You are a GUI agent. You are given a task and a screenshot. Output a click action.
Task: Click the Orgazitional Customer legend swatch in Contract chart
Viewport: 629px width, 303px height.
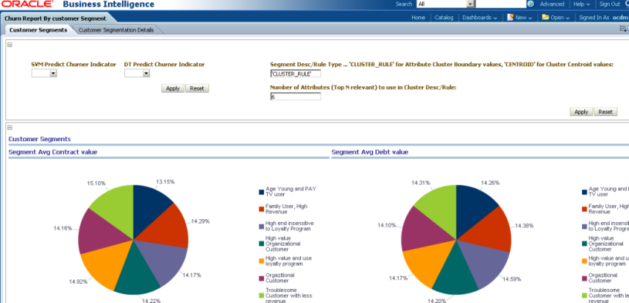click(261, 278)
